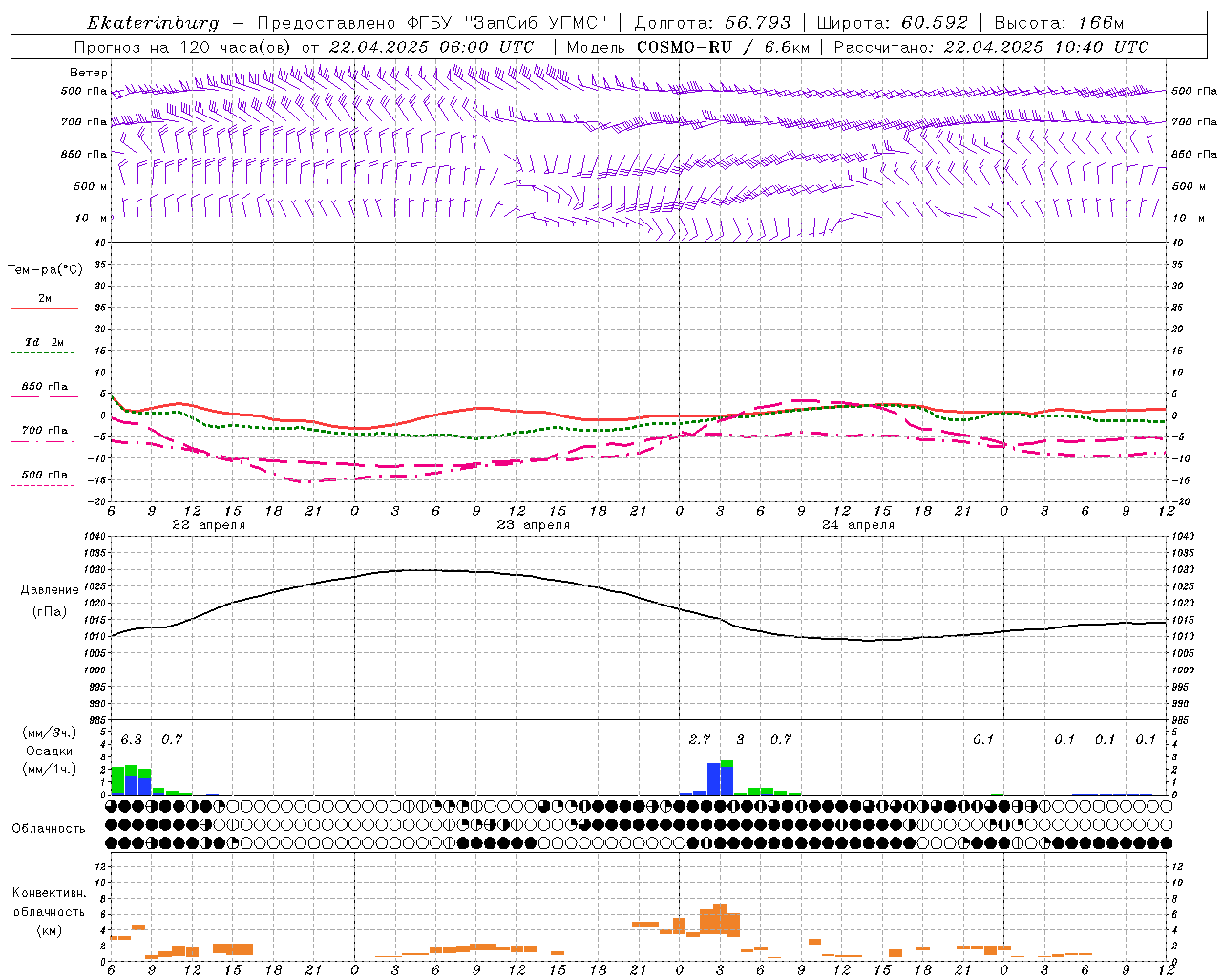Click the Долгота: 56.793 value
1222x978 pixels.
712,23
